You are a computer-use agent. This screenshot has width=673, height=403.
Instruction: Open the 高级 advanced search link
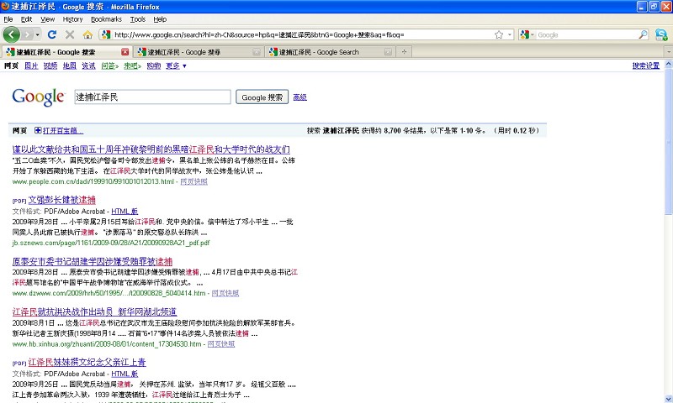click(299, 97)
